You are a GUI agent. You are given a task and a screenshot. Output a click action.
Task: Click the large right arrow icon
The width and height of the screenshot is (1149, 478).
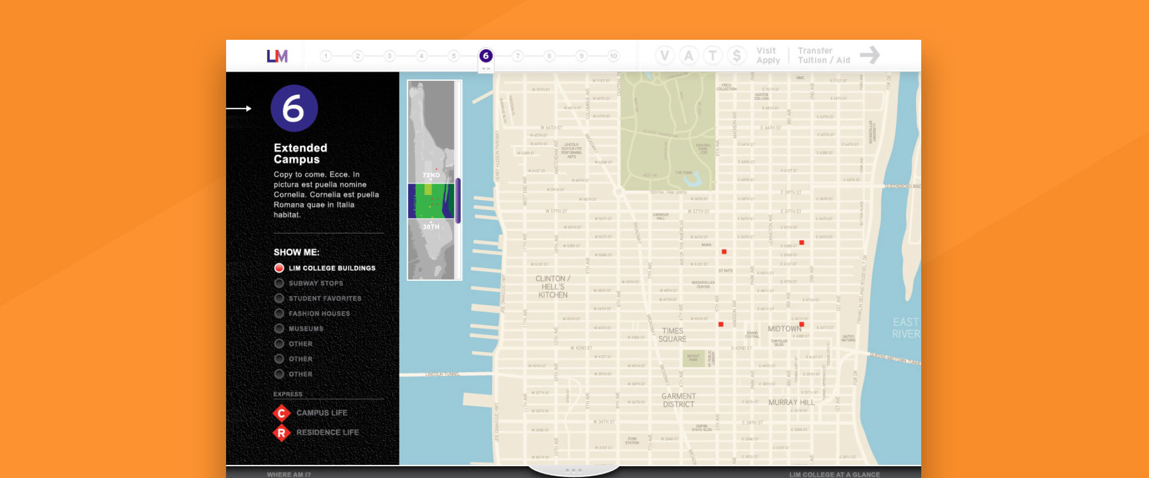(x=870, y=55)
